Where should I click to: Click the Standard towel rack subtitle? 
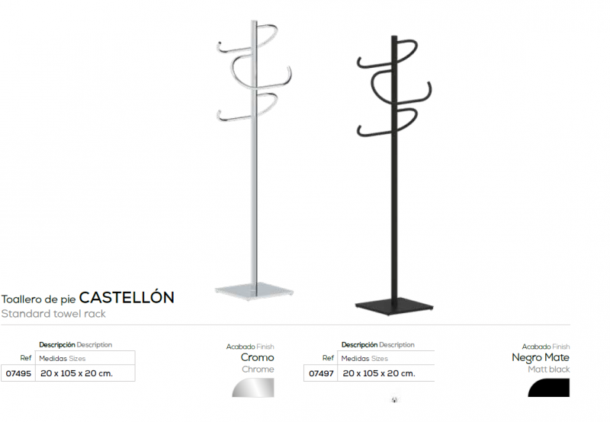pyautogui.click(x=53, y=314)
